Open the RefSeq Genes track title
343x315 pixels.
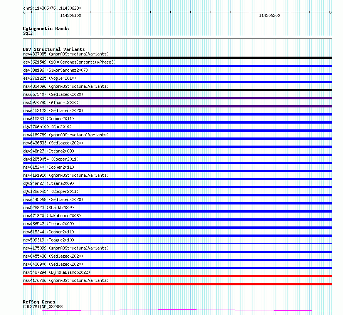point(39,302)
